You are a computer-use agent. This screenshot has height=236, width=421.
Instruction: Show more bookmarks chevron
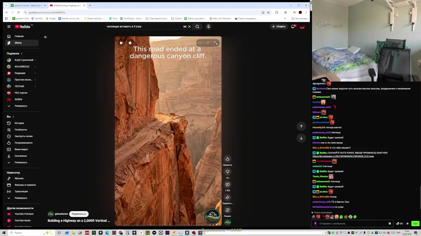(285, 19)
